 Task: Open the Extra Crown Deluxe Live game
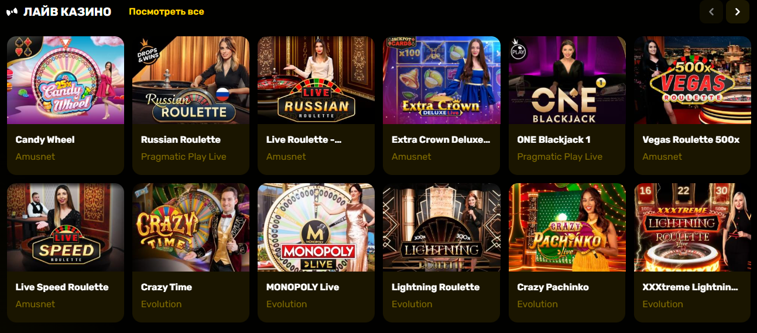[441, 80]
